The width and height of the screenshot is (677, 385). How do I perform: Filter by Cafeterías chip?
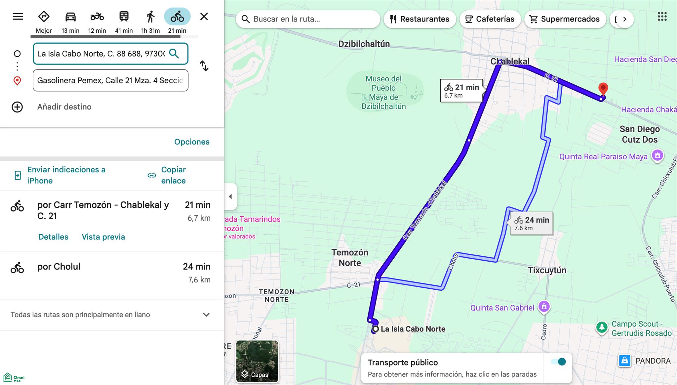pyautogui.click(x=490, y=19)
